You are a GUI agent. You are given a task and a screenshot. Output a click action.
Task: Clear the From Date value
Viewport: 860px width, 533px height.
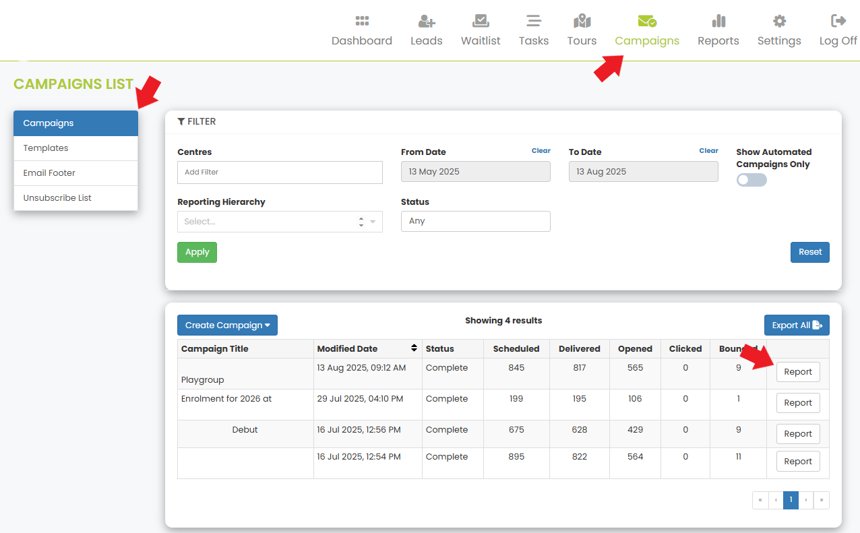click(x=541, y=151)
